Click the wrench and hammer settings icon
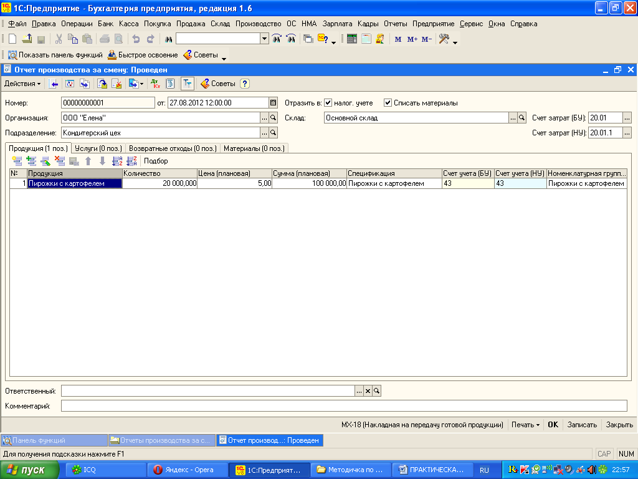 (x=444, y=39)
